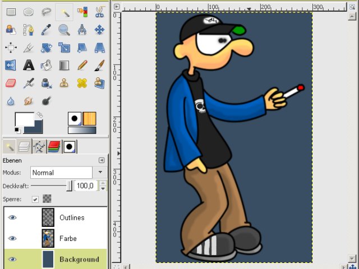Select the Background layer thumbnail
The height and width of the screenshot is (269, 359).
point(48,259)
